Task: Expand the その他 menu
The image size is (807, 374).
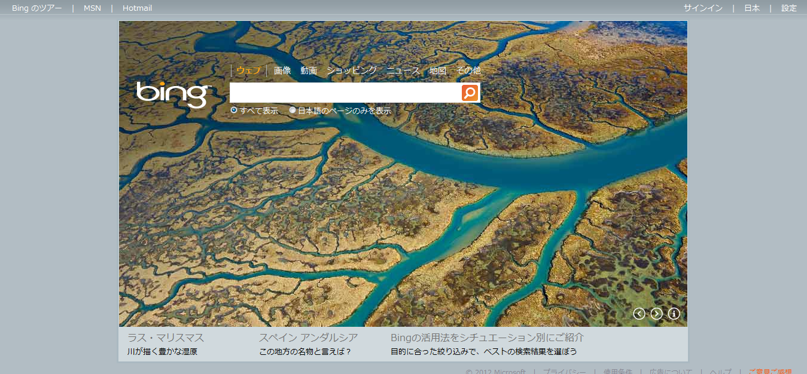Action: click(468, 70)
